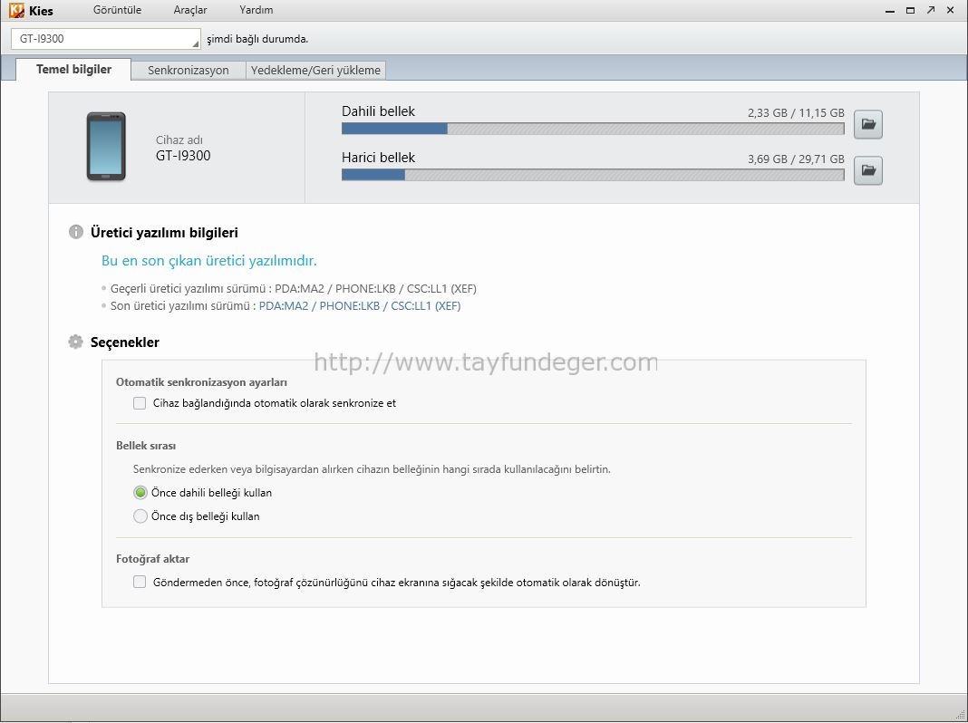The height and width of the screenshot is (723, 968).
Task: Click 'Bu en son çıkan üretici yazılımıdır.' text
Action: [208, 260]
